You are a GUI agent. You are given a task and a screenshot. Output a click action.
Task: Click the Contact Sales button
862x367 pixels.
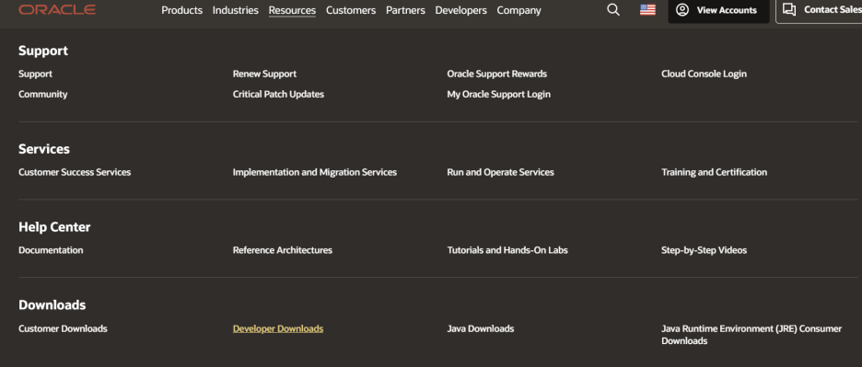(819, 10)
